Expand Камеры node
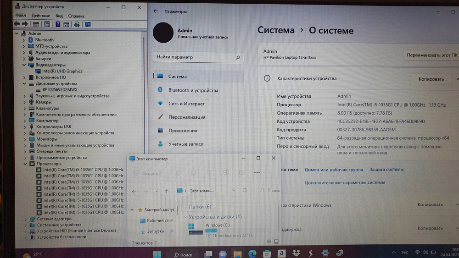 (x=25, y=102)
